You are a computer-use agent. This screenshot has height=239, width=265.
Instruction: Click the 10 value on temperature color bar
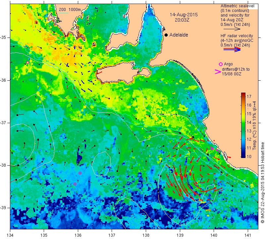point(249,156)
